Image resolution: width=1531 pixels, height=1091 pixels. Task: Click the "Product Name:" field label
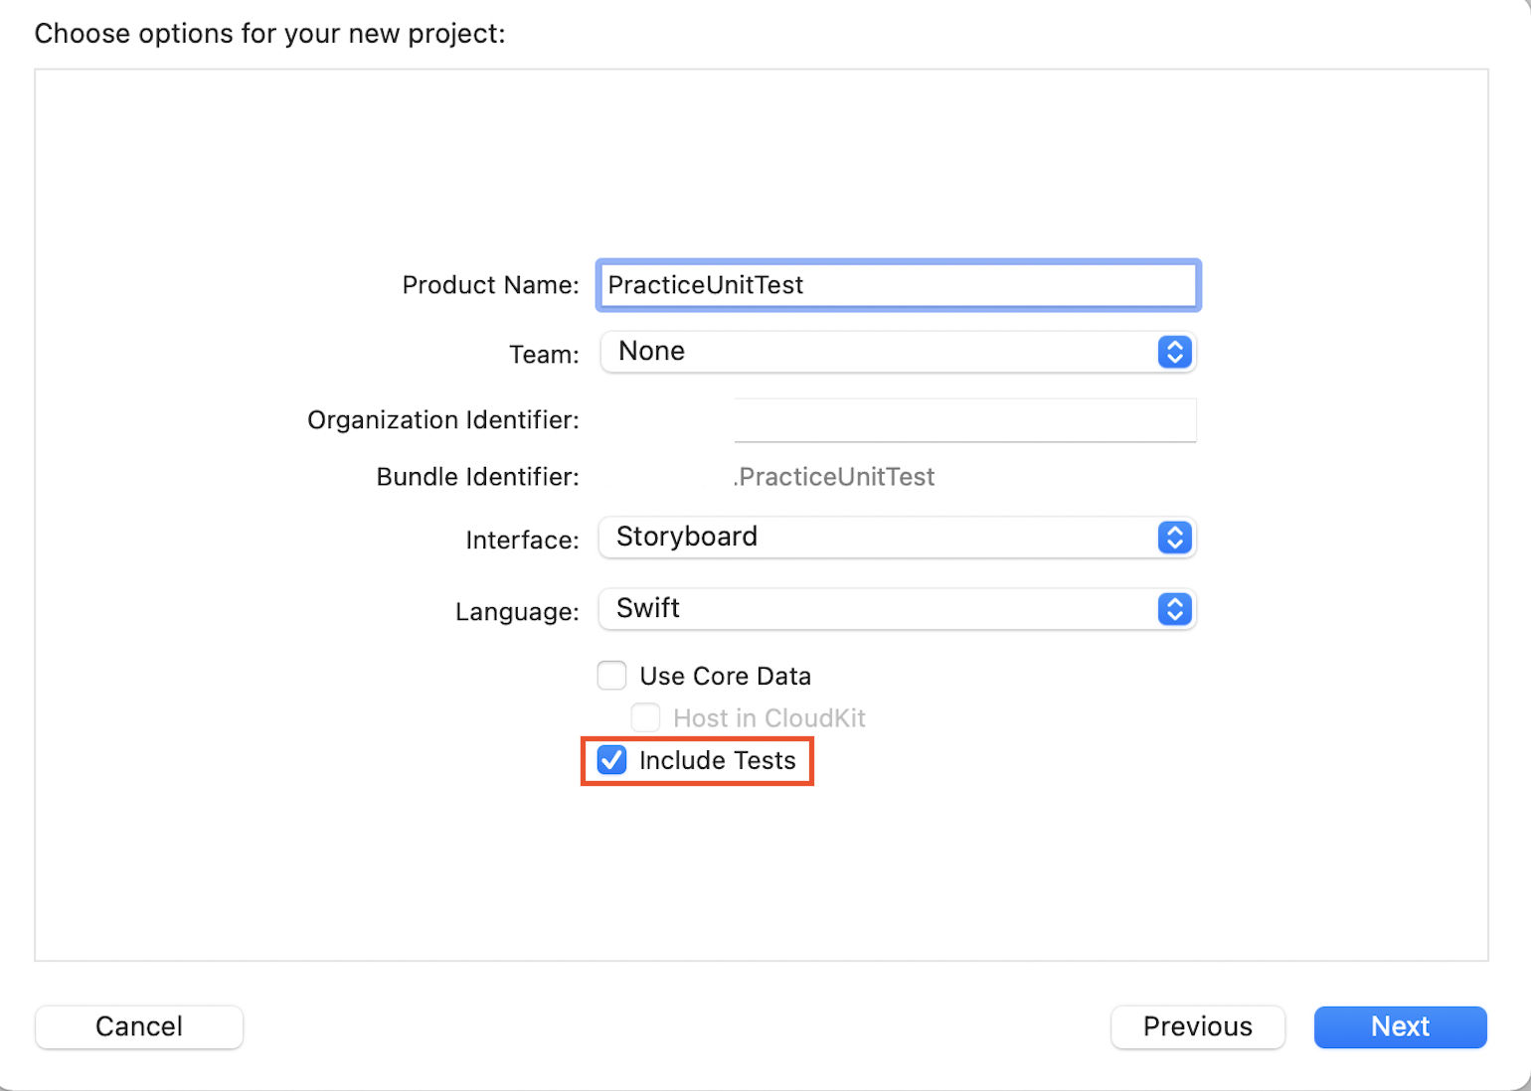[490, 285]
